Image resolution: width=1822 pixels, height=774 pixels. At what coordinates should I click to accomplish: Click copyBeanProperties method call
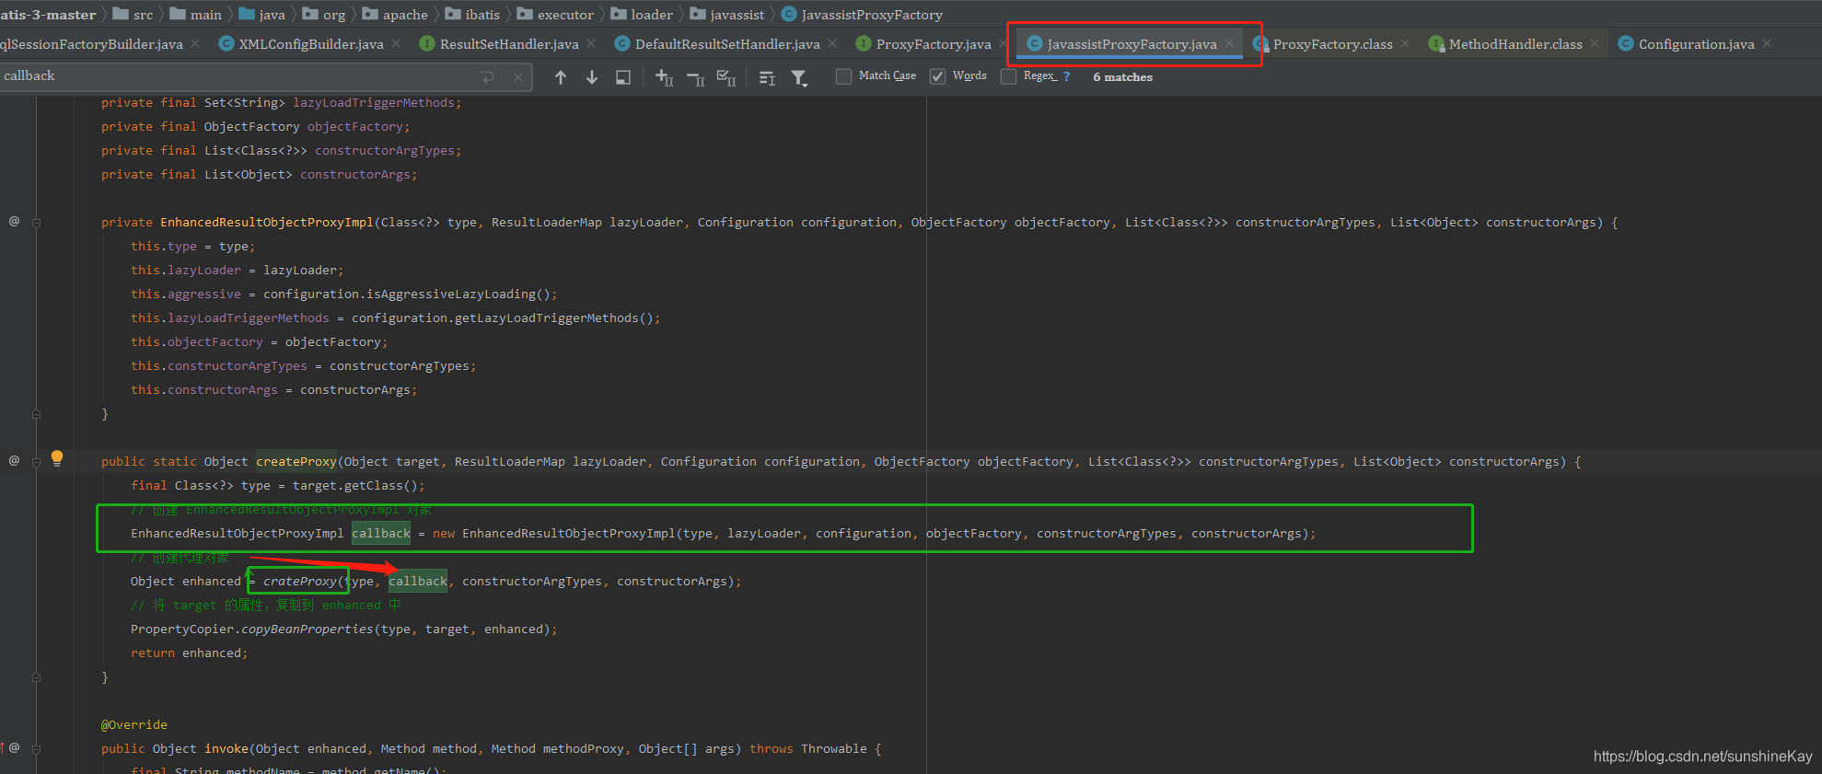click(x=308, y=630)
